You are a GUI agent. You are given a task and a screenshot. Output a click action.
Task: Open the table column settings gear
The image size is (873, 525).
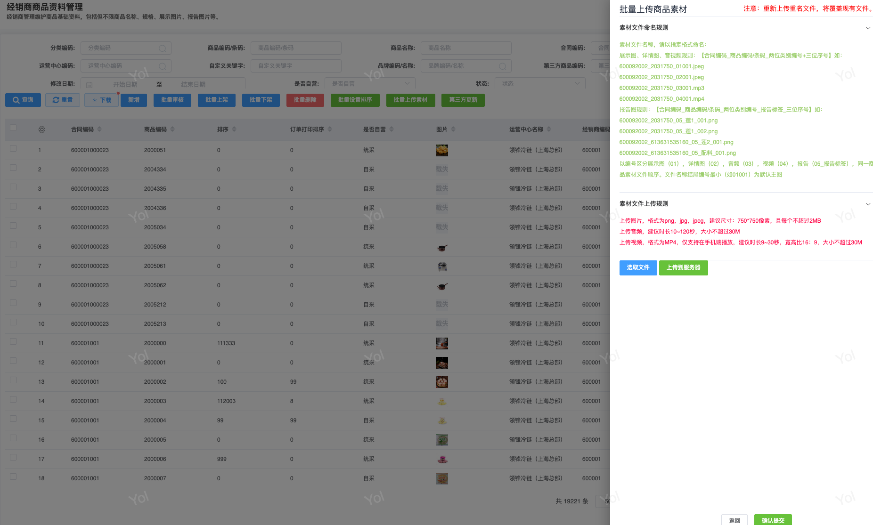(42, 129)
